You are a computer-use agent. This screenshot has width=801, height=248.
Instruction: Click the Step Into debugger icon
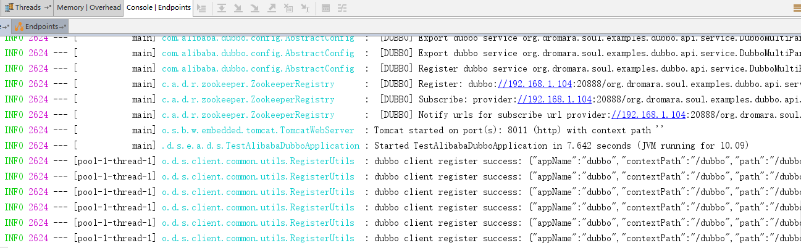238,8
